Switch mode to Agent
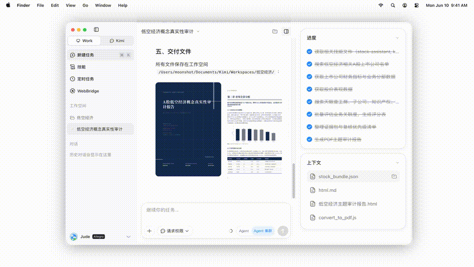474x267 pixels. click(x=243, y=231)
